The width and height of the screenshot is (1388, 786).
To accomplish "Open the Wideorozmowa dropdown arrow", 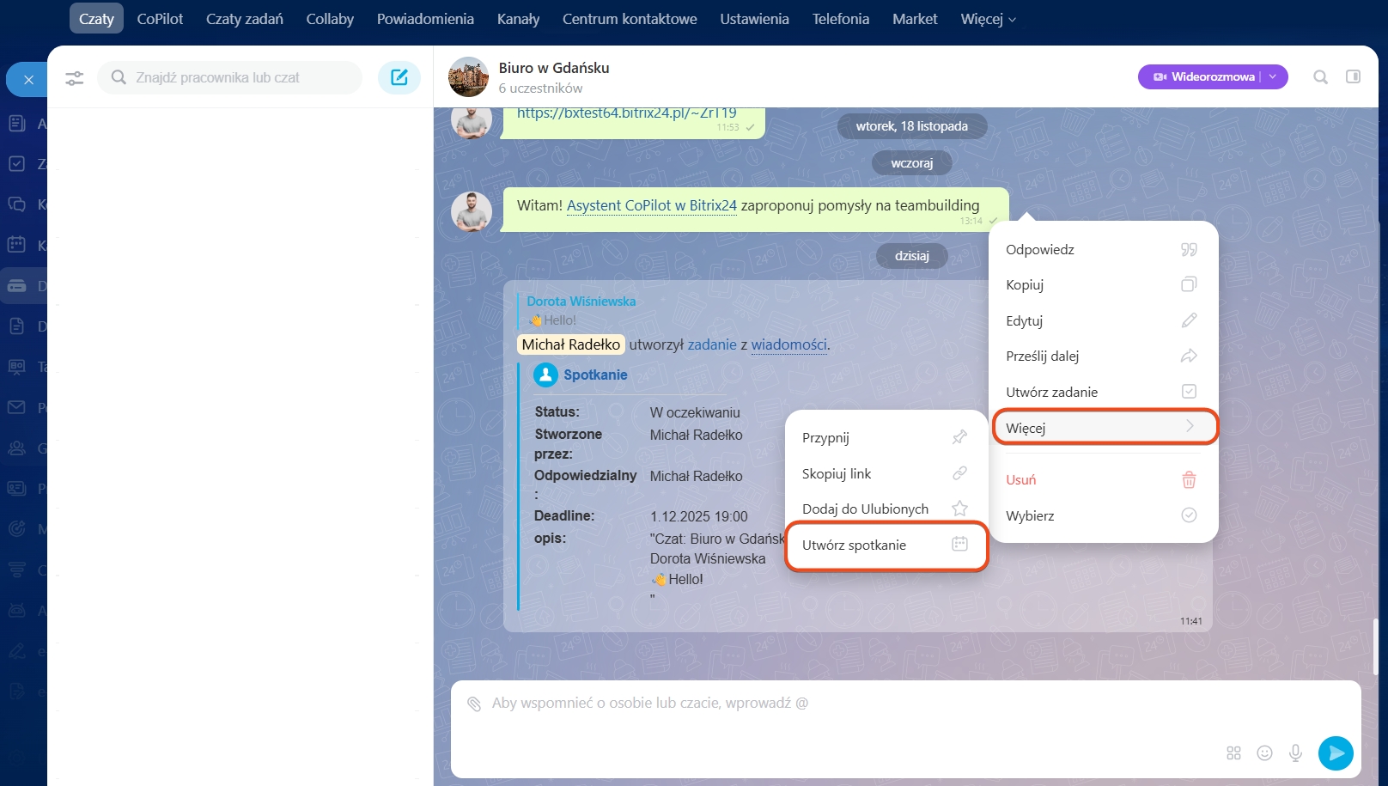I will [x=1273, y=76].
